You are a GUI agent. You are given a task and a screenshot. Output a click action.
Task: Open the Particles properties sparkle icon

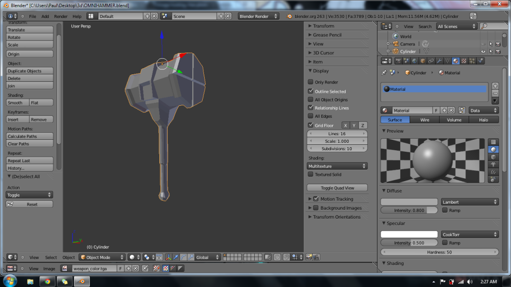coord(472,61)
